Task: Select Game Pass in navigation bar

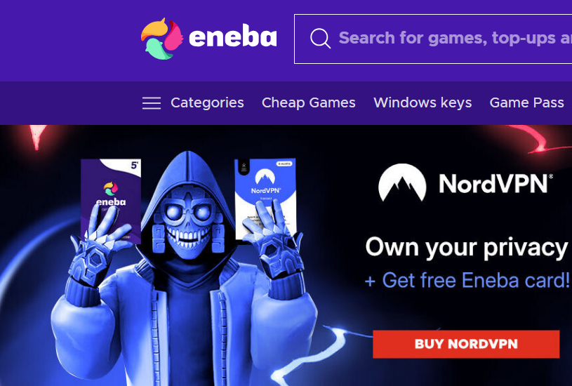Action: point(527,102)
